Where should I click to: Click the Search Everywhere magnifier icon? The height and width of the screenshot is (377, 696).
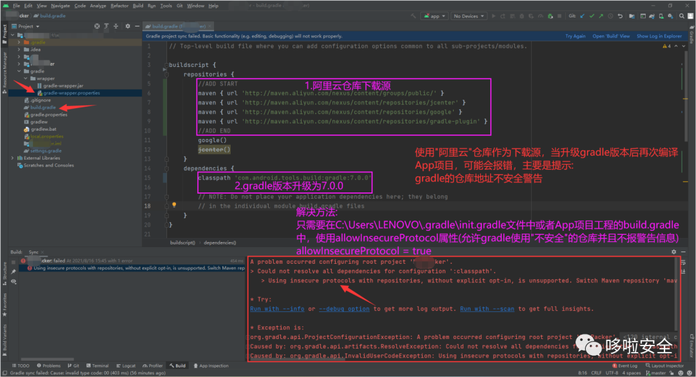click(x=682, y=16)
